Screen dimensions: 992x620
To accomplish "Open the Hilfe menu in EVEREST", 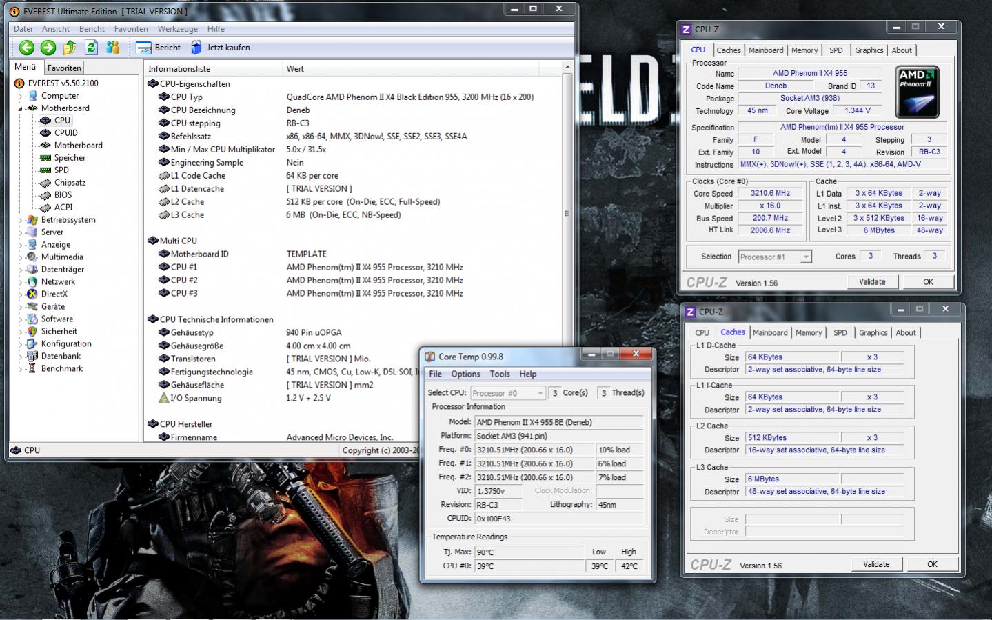I will click(x=216, y=29).
